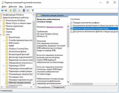Open the параметр политики link
The width and height of the screenshot is (119, 93).
(x=54, y=27)
